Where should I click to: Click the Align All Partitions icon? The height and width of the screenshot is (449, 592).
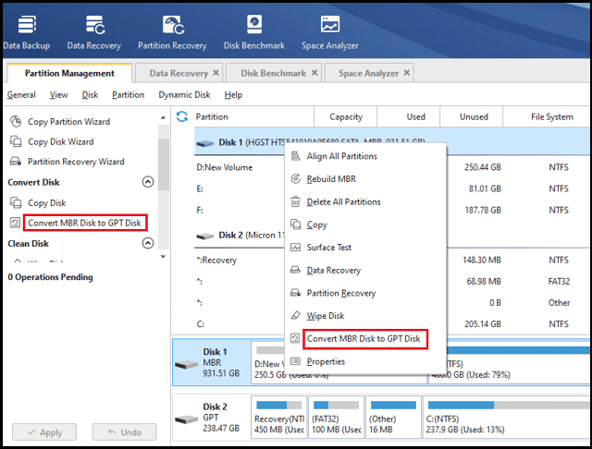pyautogui.click(x=295, y=156)
